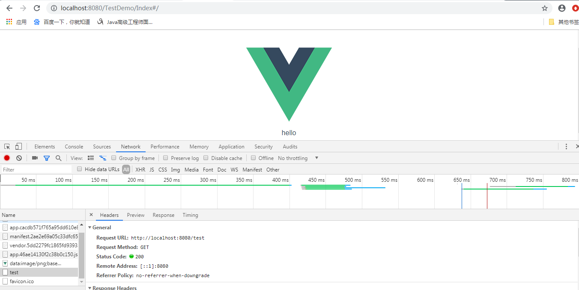579x290 pixels.
Task: Click the record network log button
Action: coord(6,158)
